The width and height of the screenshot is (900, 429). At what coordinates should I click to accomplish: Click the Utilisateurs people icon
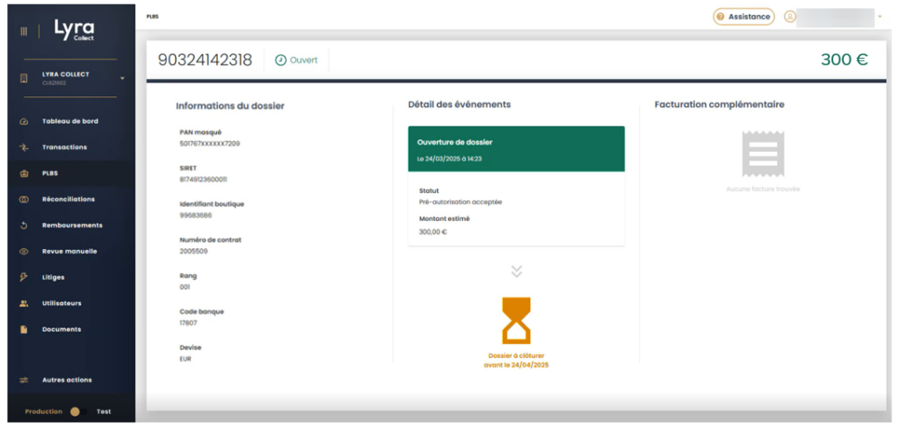[x=24, y=304]
